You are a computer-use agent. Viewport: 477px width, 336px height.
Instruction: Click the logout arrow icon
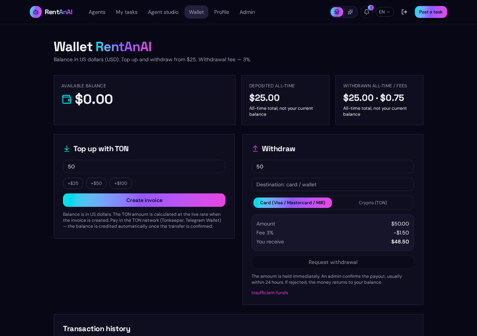click(404, 12)
